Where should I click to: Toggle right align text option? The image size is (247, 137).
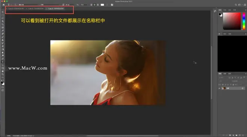point(98,5)
